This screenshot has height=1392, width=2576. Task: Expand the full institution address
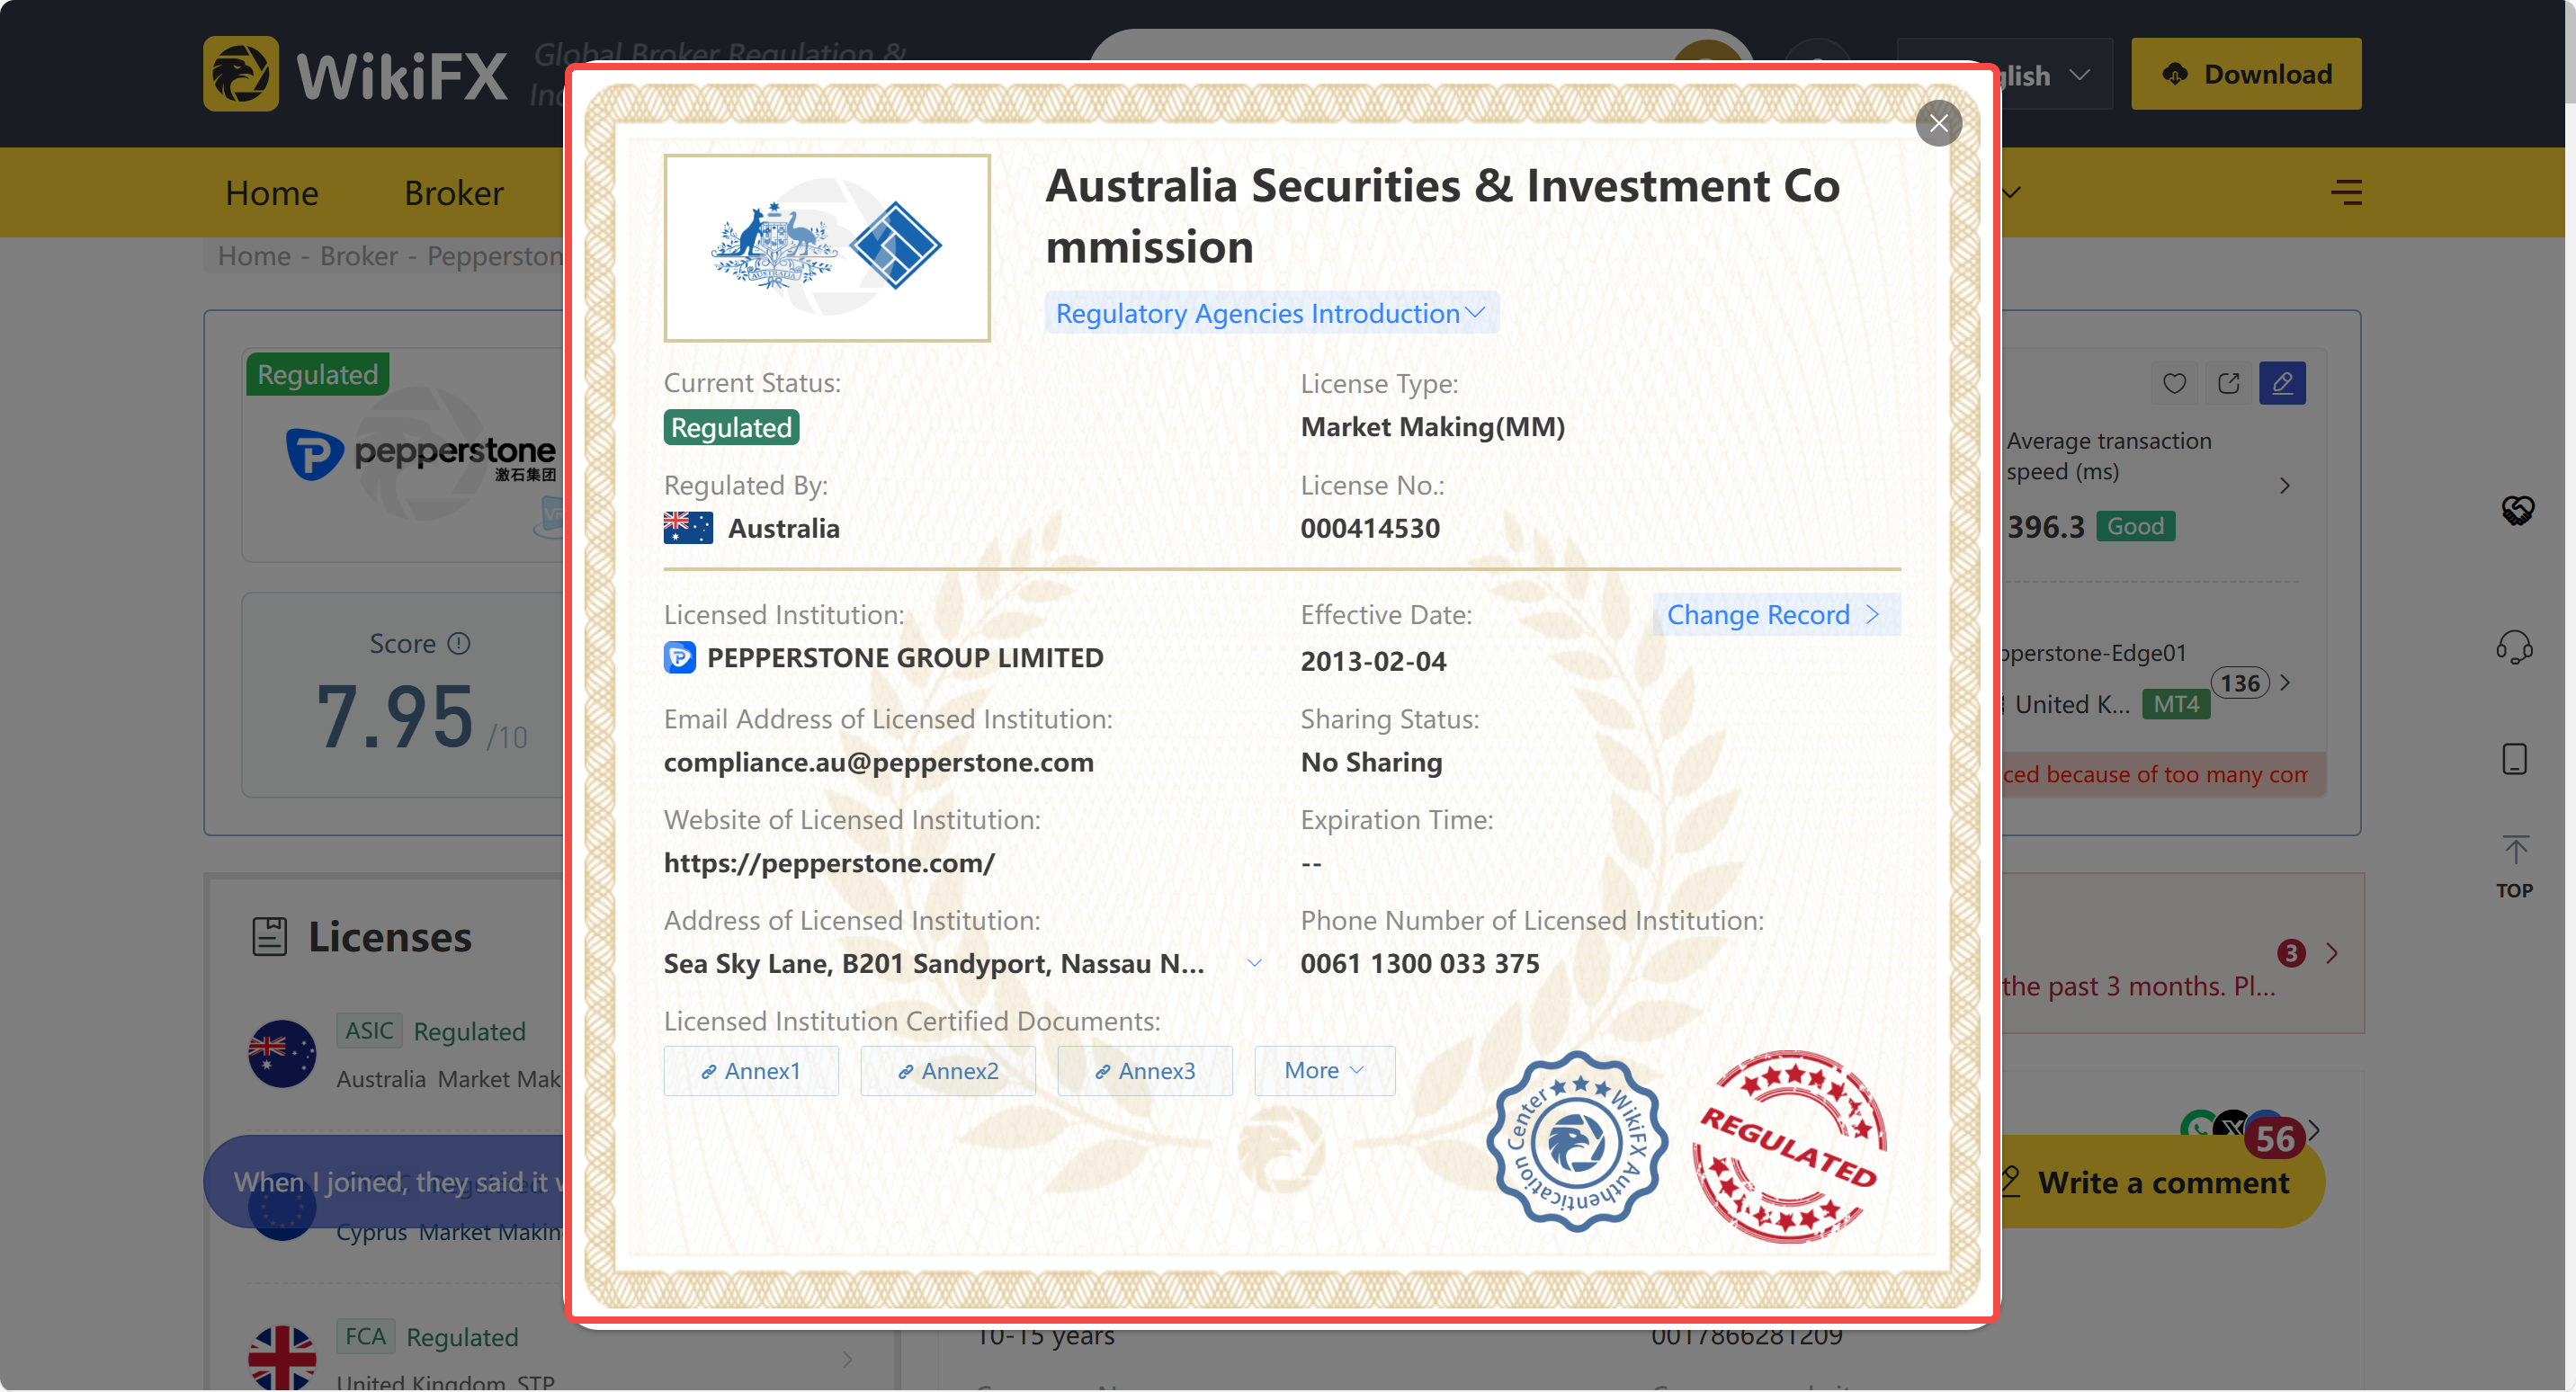coord(1254,963)
